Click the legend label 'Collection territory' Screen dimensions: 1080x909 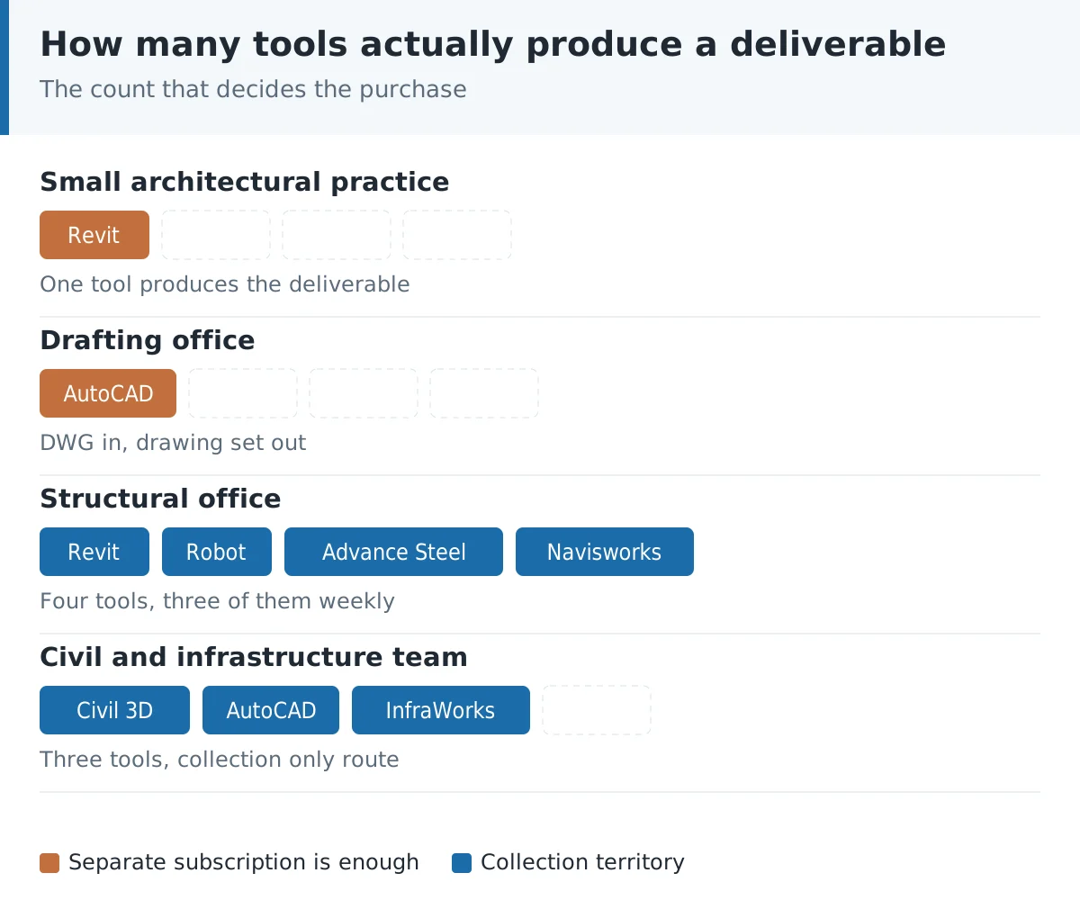[582, 862]
